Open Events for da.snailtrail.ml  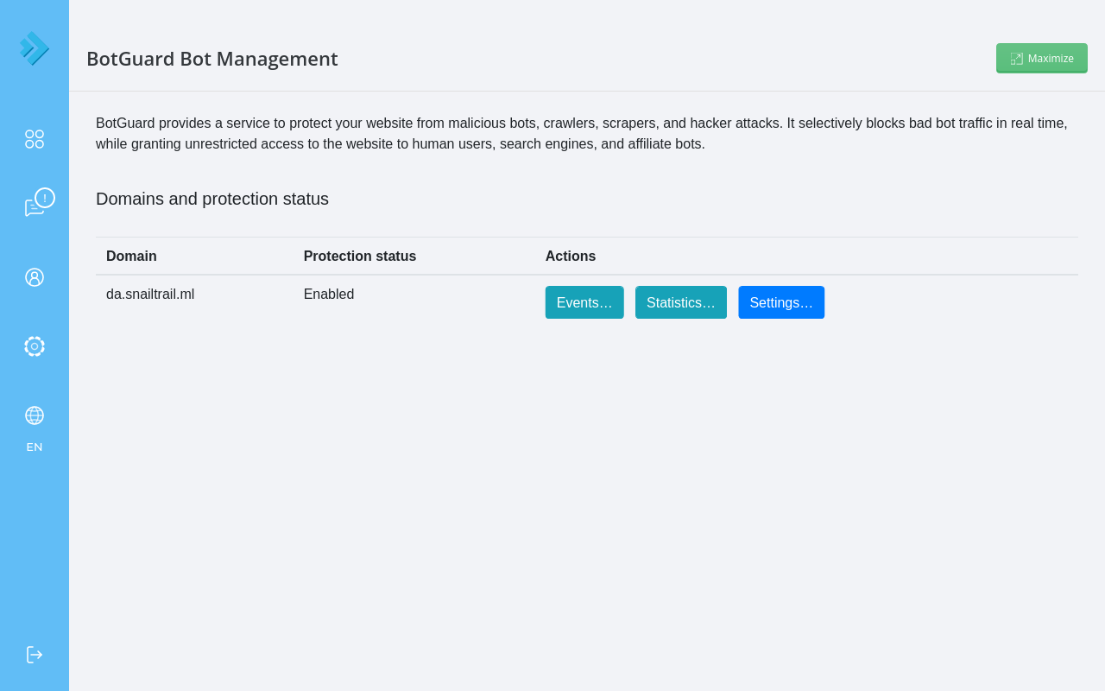pos(584,302)
